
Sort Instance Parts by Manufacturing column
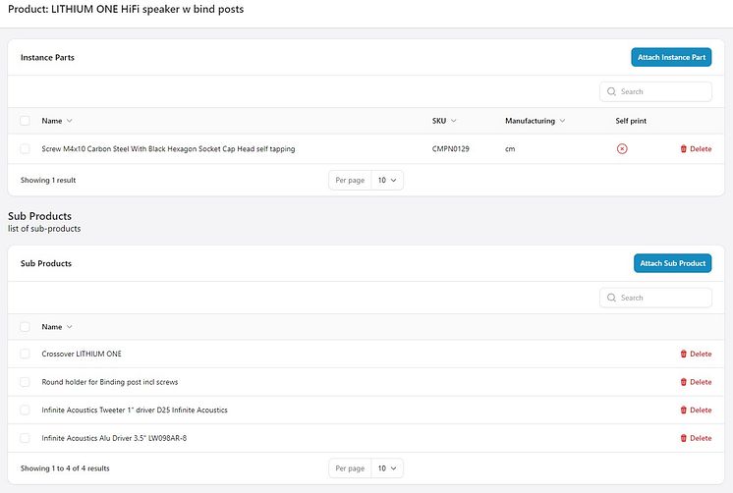535,121
